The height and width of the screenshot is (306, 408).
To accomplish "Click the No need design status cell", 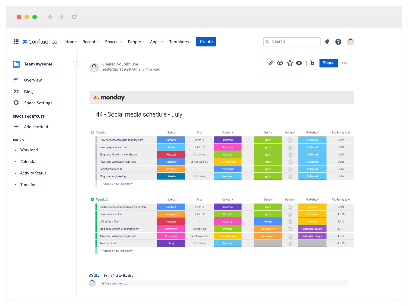I will pos(268,221).
